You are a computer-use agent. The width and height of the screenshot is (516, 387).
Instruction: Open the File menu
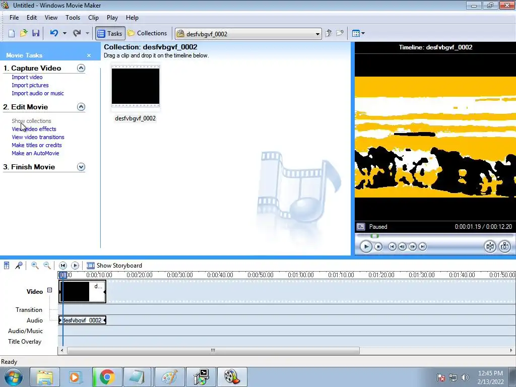coord(14,18)
